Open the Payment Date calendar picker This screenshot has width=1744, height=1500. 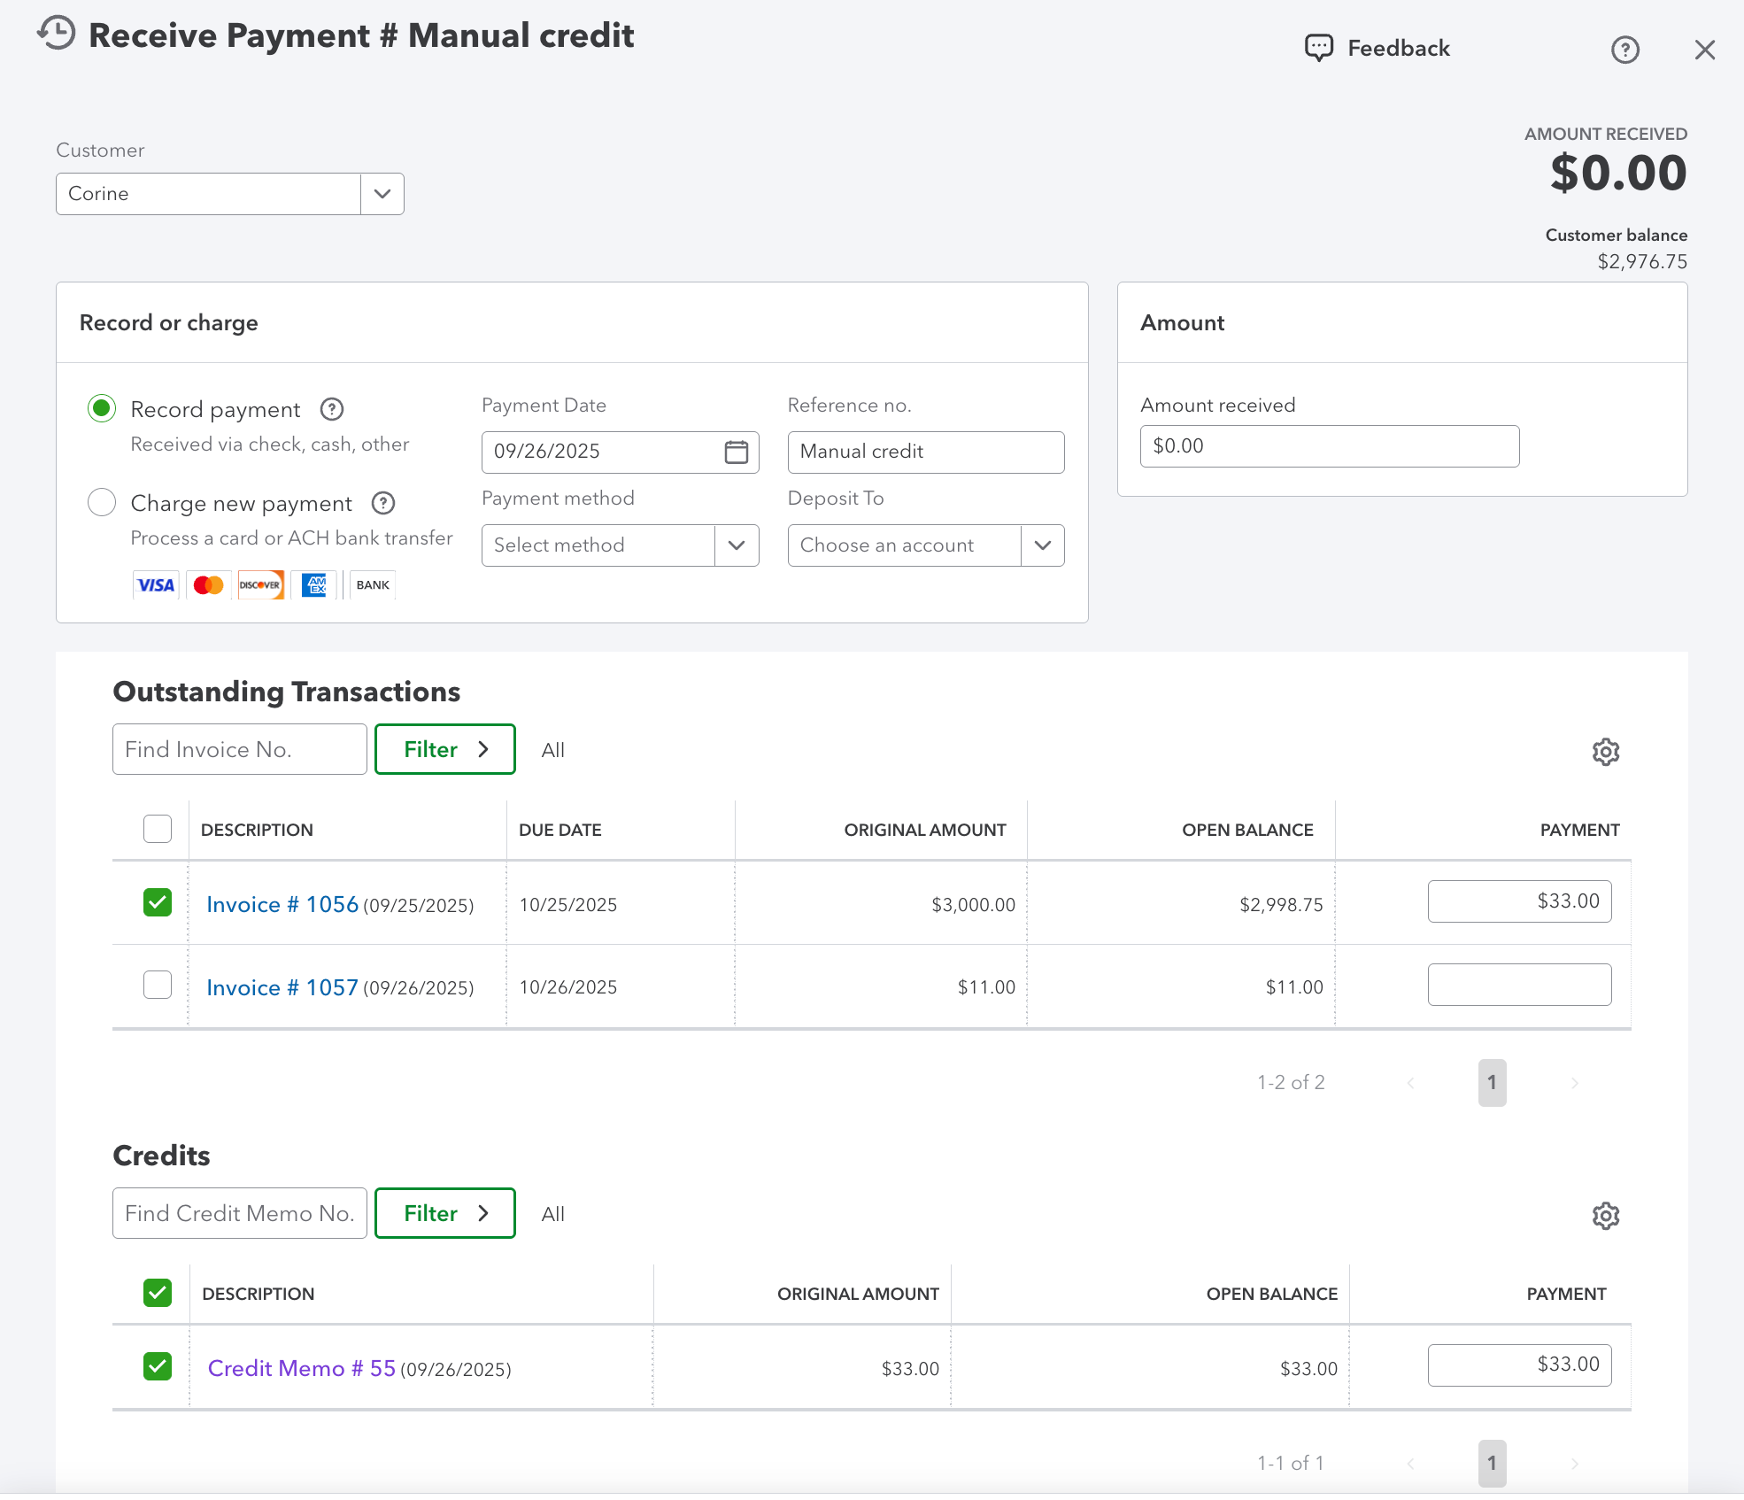pyautogui.click(x=736, y=452)
